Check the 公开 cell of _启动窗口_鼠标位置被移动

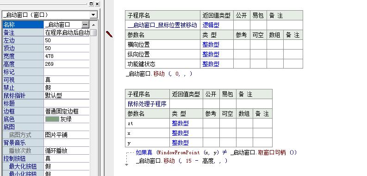242,25
